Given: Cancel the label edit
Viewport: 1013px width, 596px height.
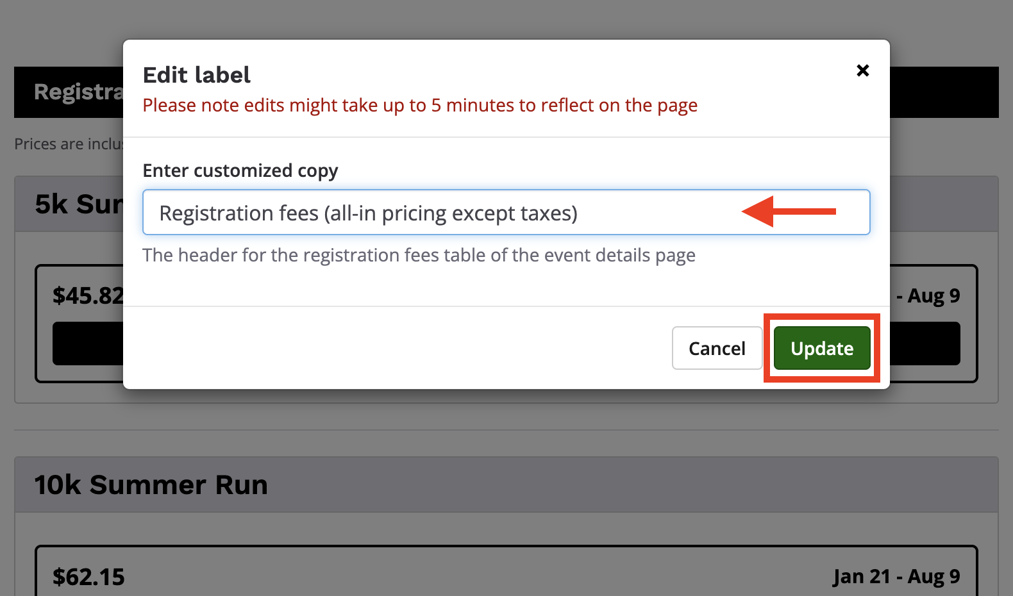Looking at the screenshot, I should (x=716, y=349).
